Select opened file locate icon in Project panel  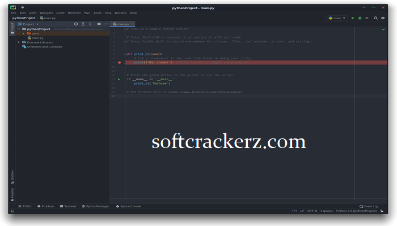coord(76,24)
